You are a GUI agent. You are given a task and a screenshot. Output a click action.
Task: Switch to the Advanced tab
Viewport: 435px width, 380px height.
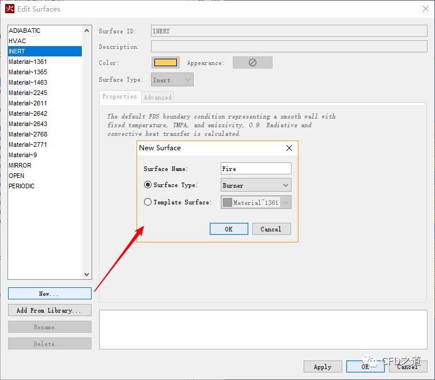pos(157,97)
